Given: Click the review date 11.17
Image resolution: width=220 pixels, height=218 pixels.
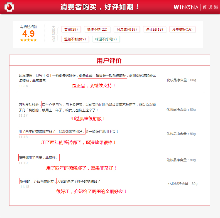Looking at the screenshot, I should [23, 116].
